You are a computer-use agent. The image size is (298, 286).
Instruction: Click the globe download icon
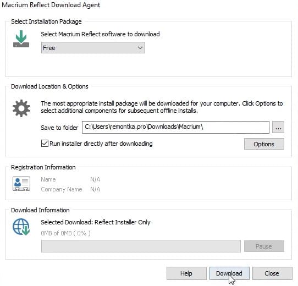pos(21,227)
